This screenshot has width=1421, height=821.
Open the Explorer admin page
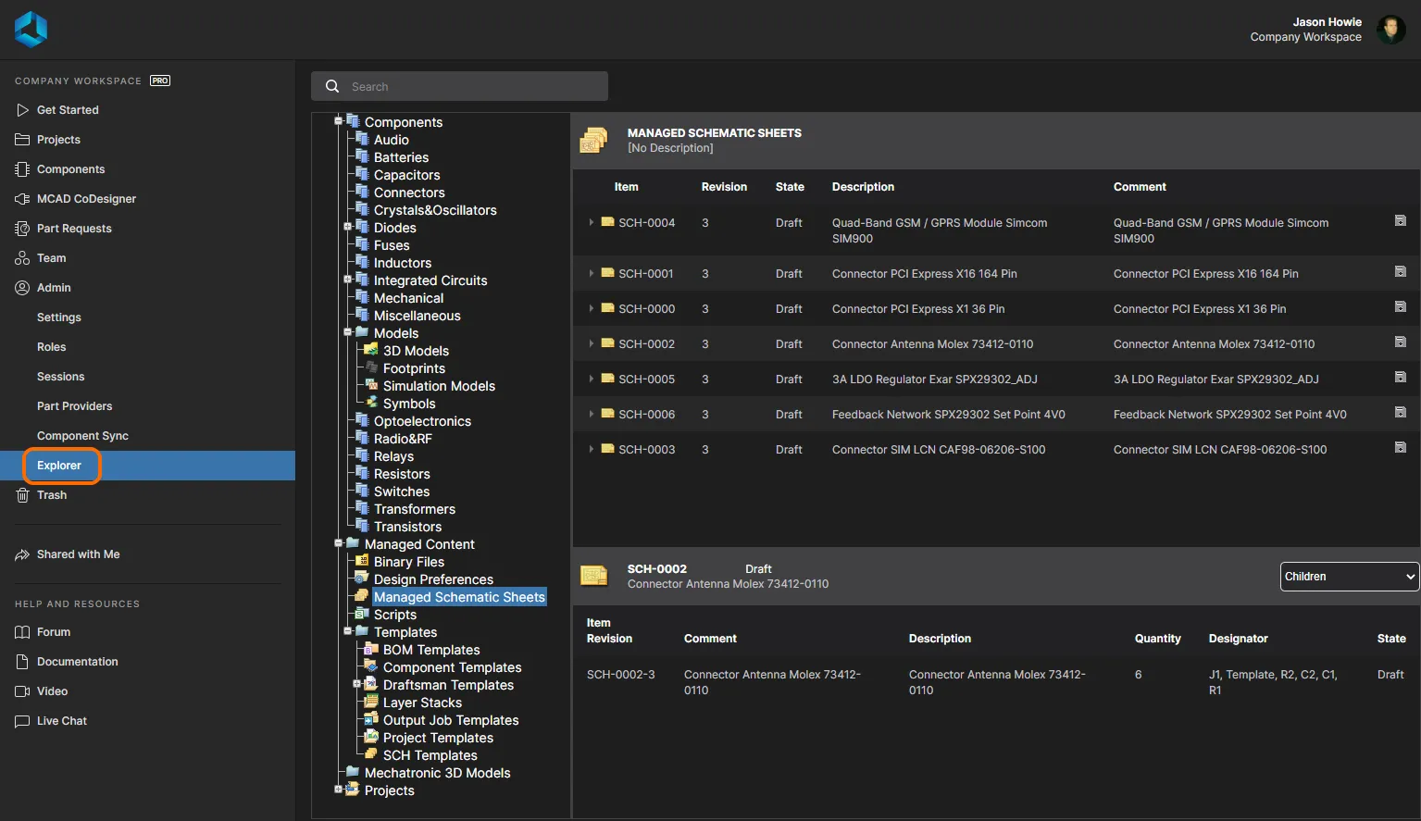(x=59, y=466)
